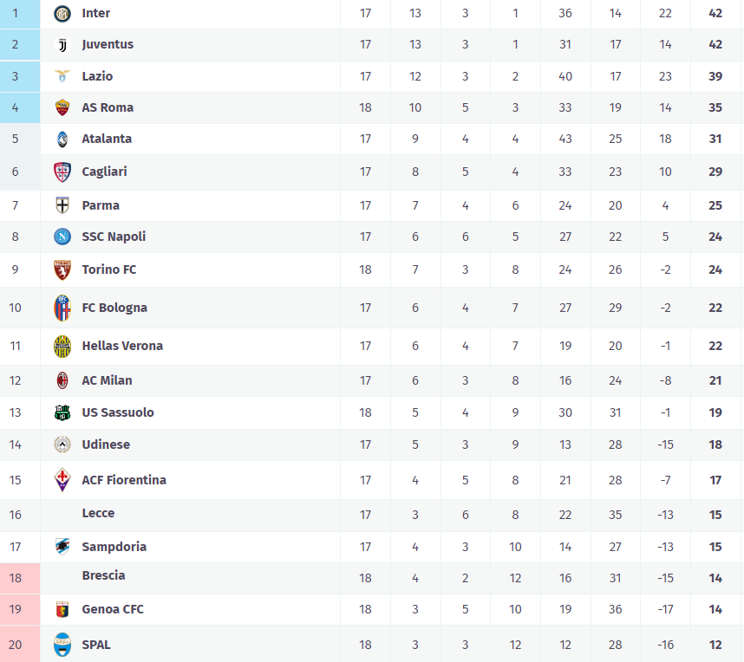Click the Torino FC bull crest

point(62,269)
